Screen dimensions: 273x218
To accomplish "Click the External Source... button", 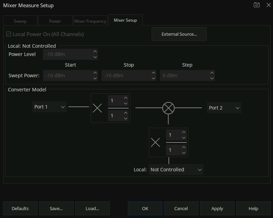I will click(179, 34).
